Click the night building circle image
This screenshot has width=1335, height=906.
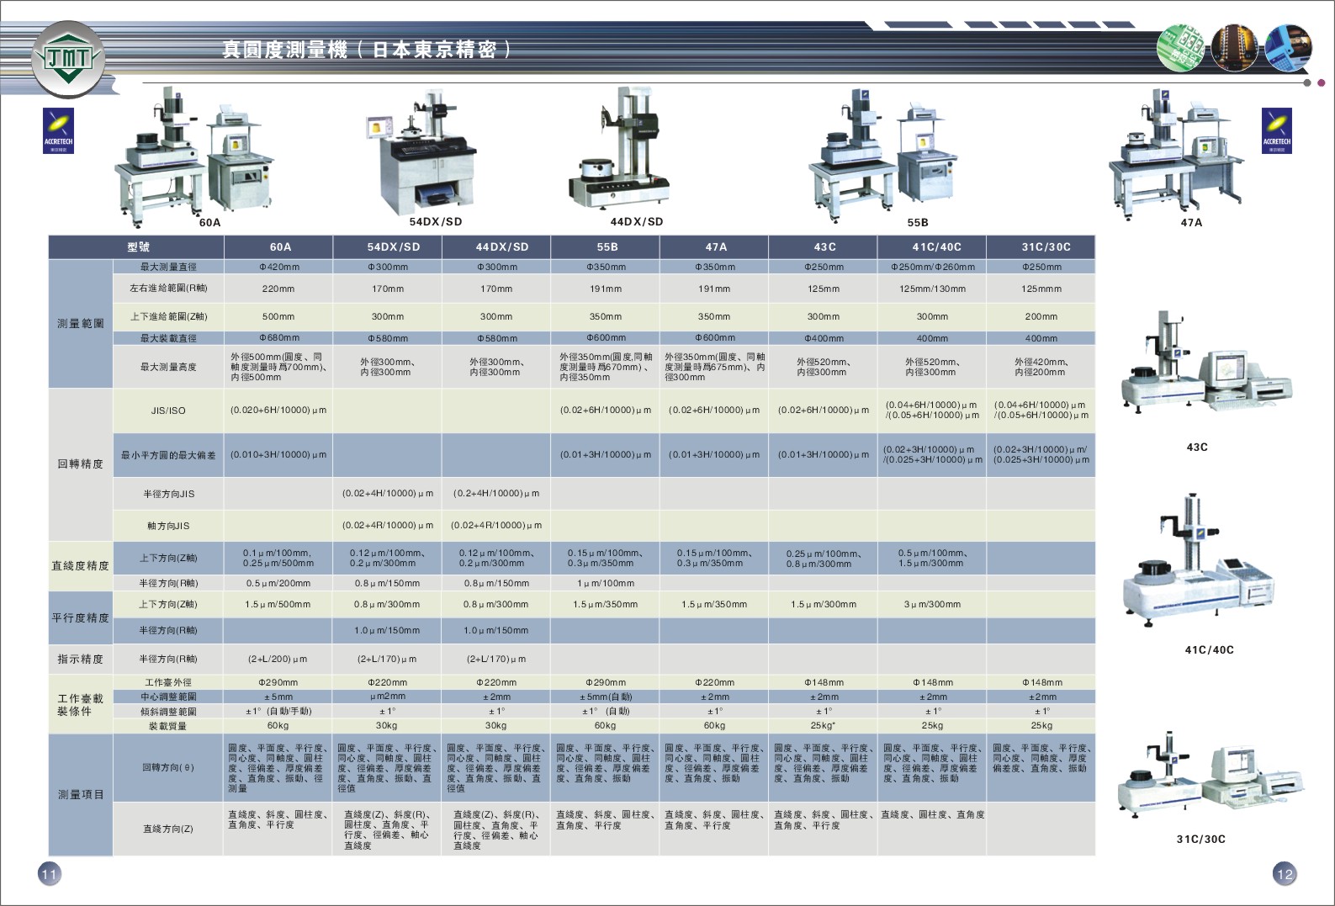click(1234, 48)
